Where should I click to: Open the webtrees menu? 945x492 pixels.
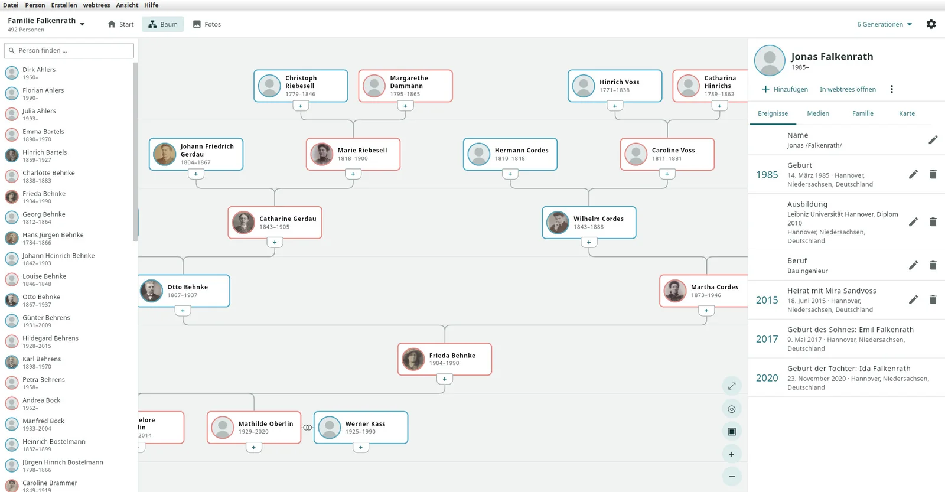(96, 5)
